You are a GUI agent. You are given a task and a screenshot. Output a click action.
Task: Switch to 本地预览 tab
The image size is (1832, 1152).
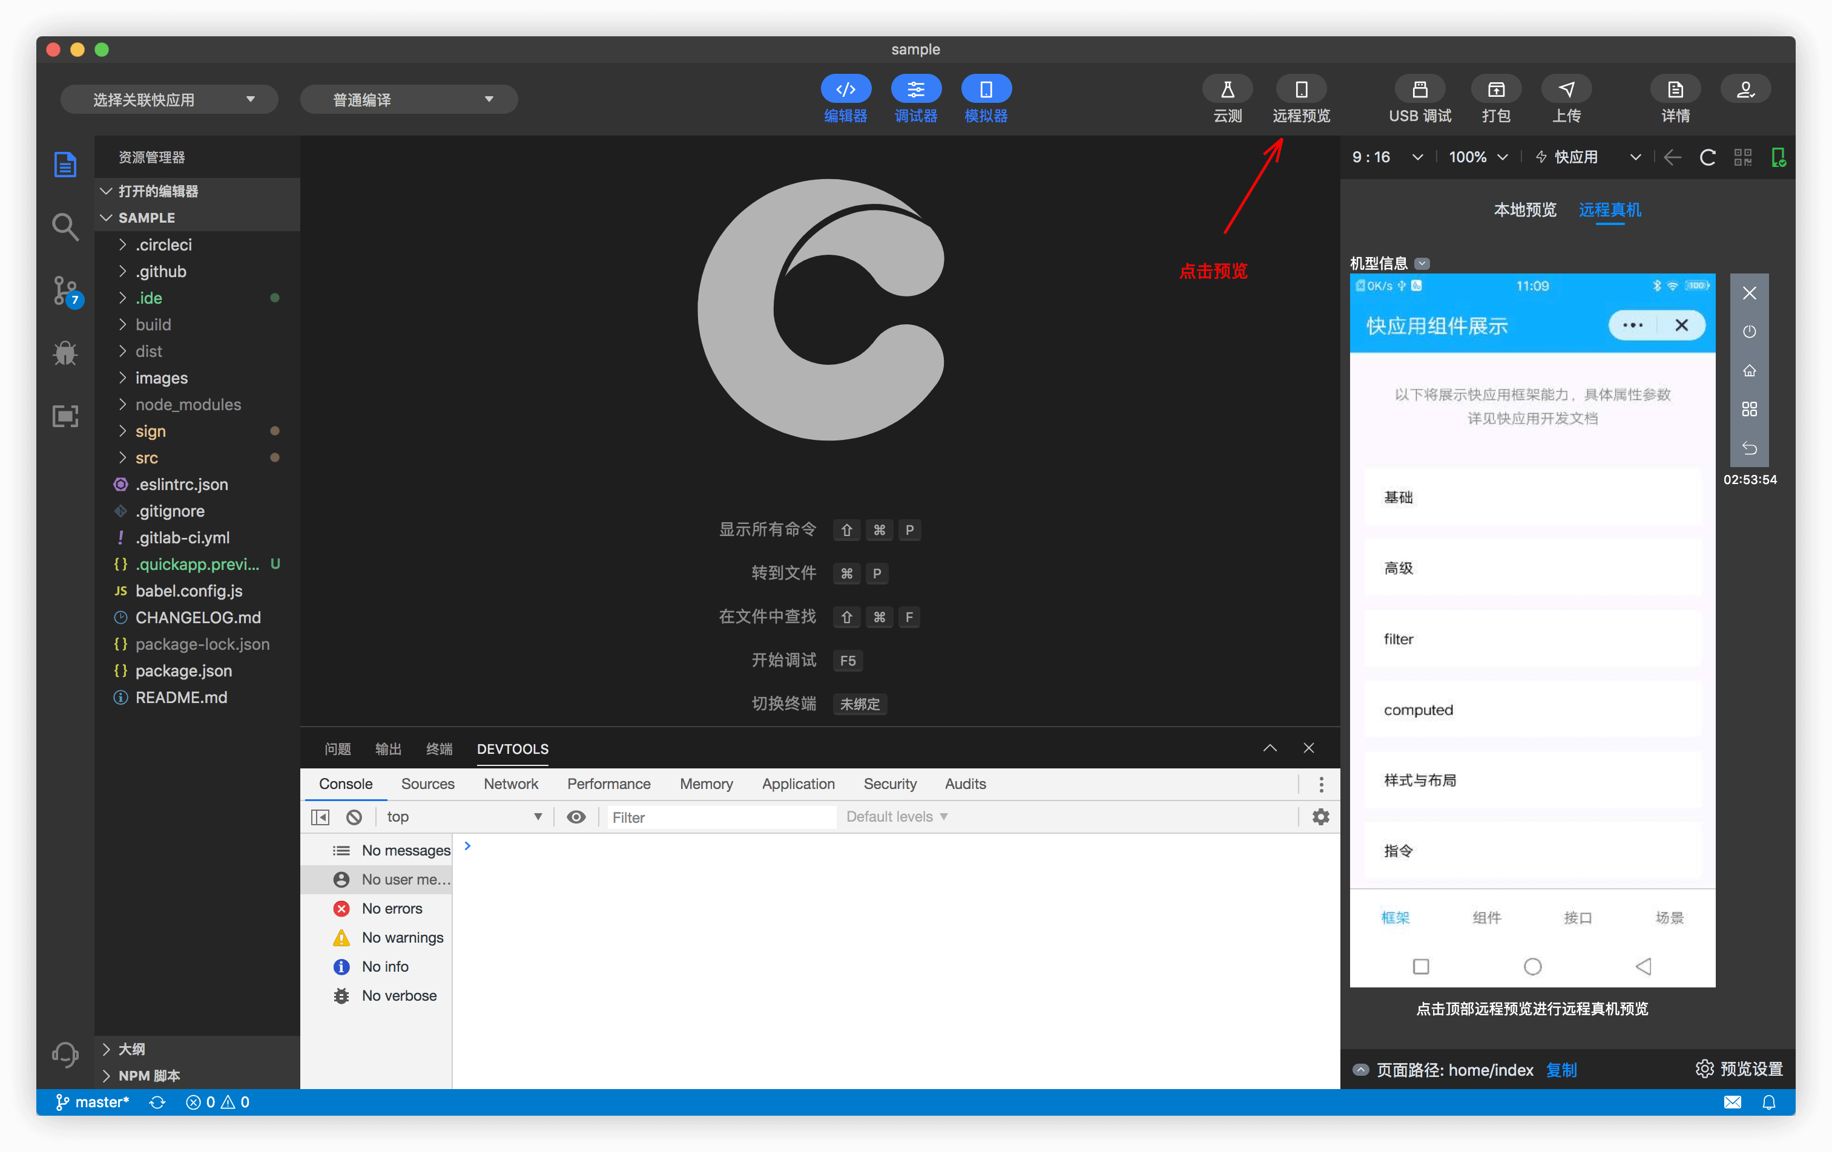coord(1524,210)
